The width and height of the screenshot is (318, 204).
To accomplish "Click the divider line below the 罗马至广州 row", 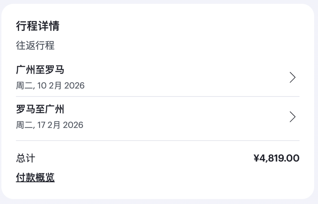I will [x=158, y=141].
